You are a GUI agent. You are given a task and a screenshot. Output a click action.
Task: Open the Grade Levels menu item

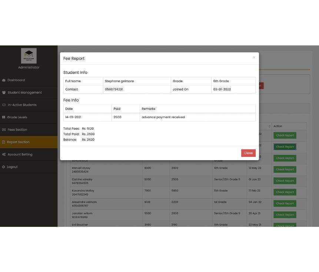coord(17,117)
